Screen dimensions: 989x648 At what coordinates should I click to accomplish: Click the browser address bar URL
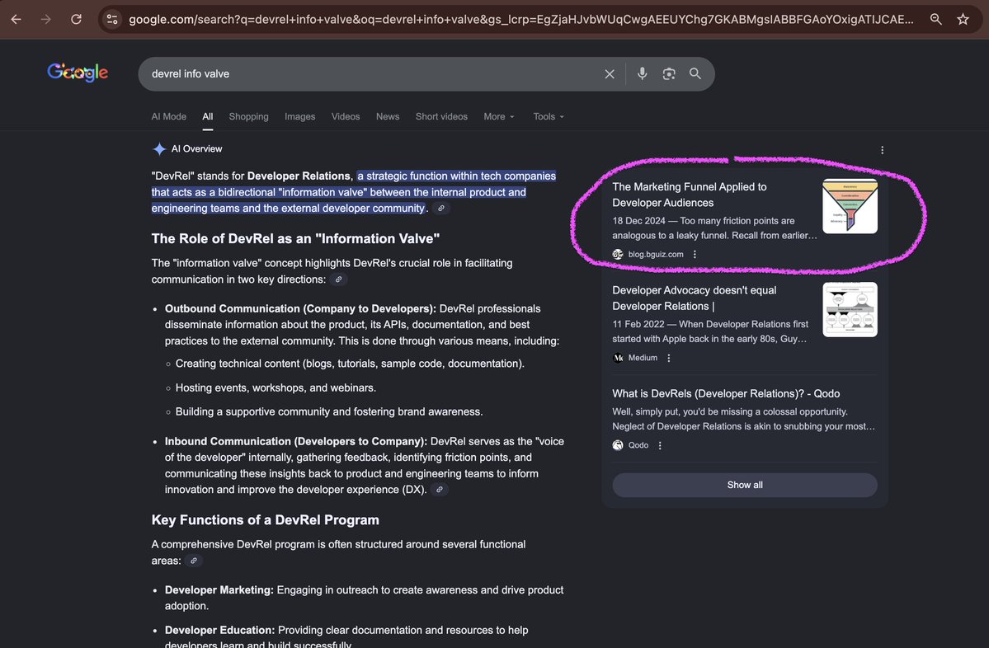coord(521,20)
